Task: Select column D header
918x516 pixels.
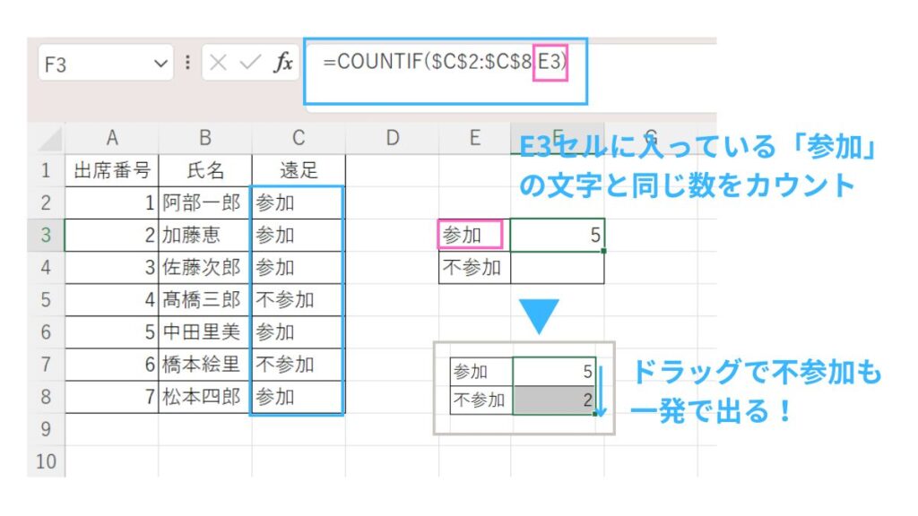Action: coord(393,138)
